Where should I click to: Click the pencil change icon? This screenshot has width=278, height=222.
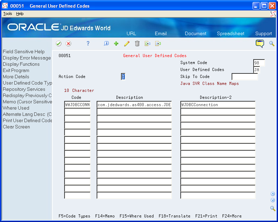pyautogui.click(x=127, y=43)
